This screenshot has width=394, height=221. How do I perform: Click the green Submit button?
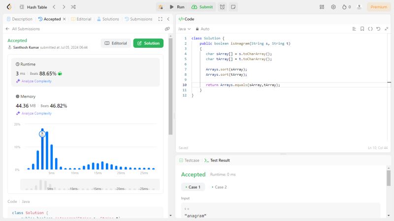click(202, 7)
